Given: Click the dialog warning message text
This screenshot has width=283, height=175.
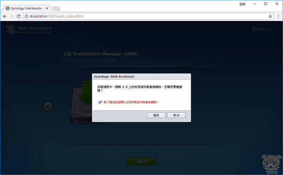Looking at the screenshot, I should pos(139,89).
